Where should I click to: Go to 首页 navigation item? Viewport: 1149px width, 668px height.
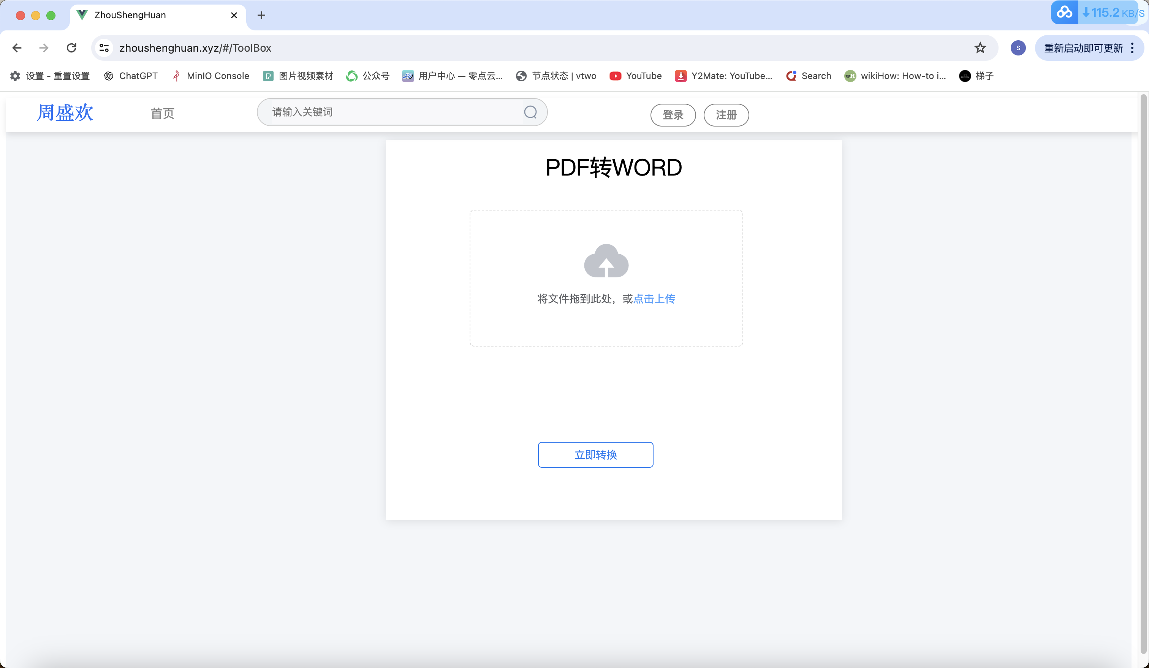(162, 114)
